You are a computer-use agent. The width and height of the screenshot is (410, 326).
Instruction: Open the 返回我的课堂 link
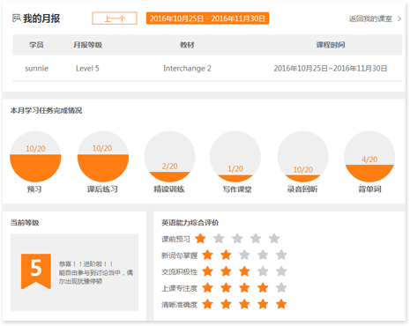pos(370,19)
